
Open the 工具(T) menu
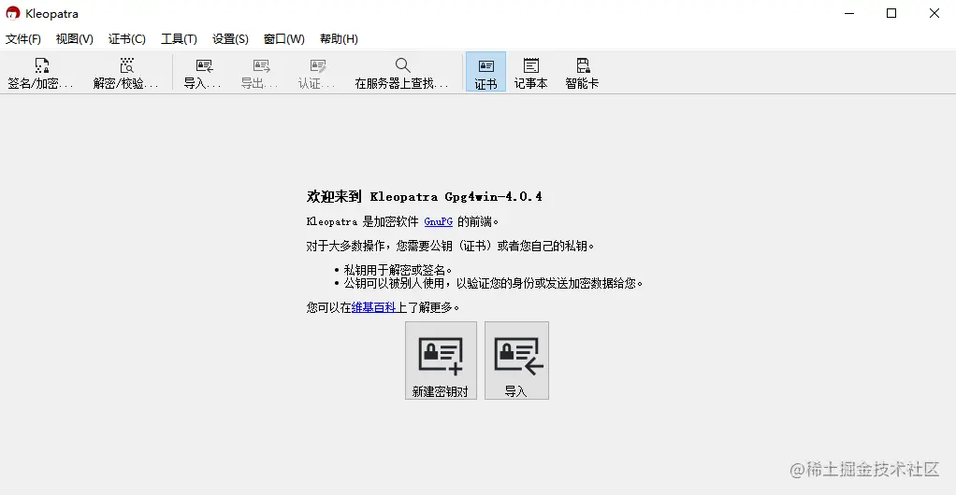point(179,39)
